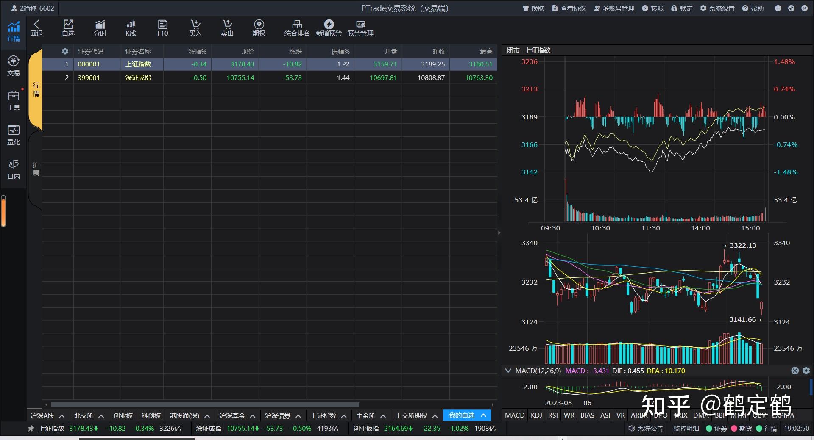The height and width of the screenshot is (440, 814).
Task: Expand the 沪深A股 tab dropdown arrow
Action: coord(62,416)
